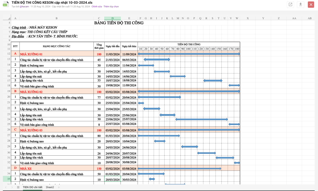Click the Chỉnh sửa link
The width and height of the screenshot is (318, 191).
pyautogui.click(x=97, y=7)
